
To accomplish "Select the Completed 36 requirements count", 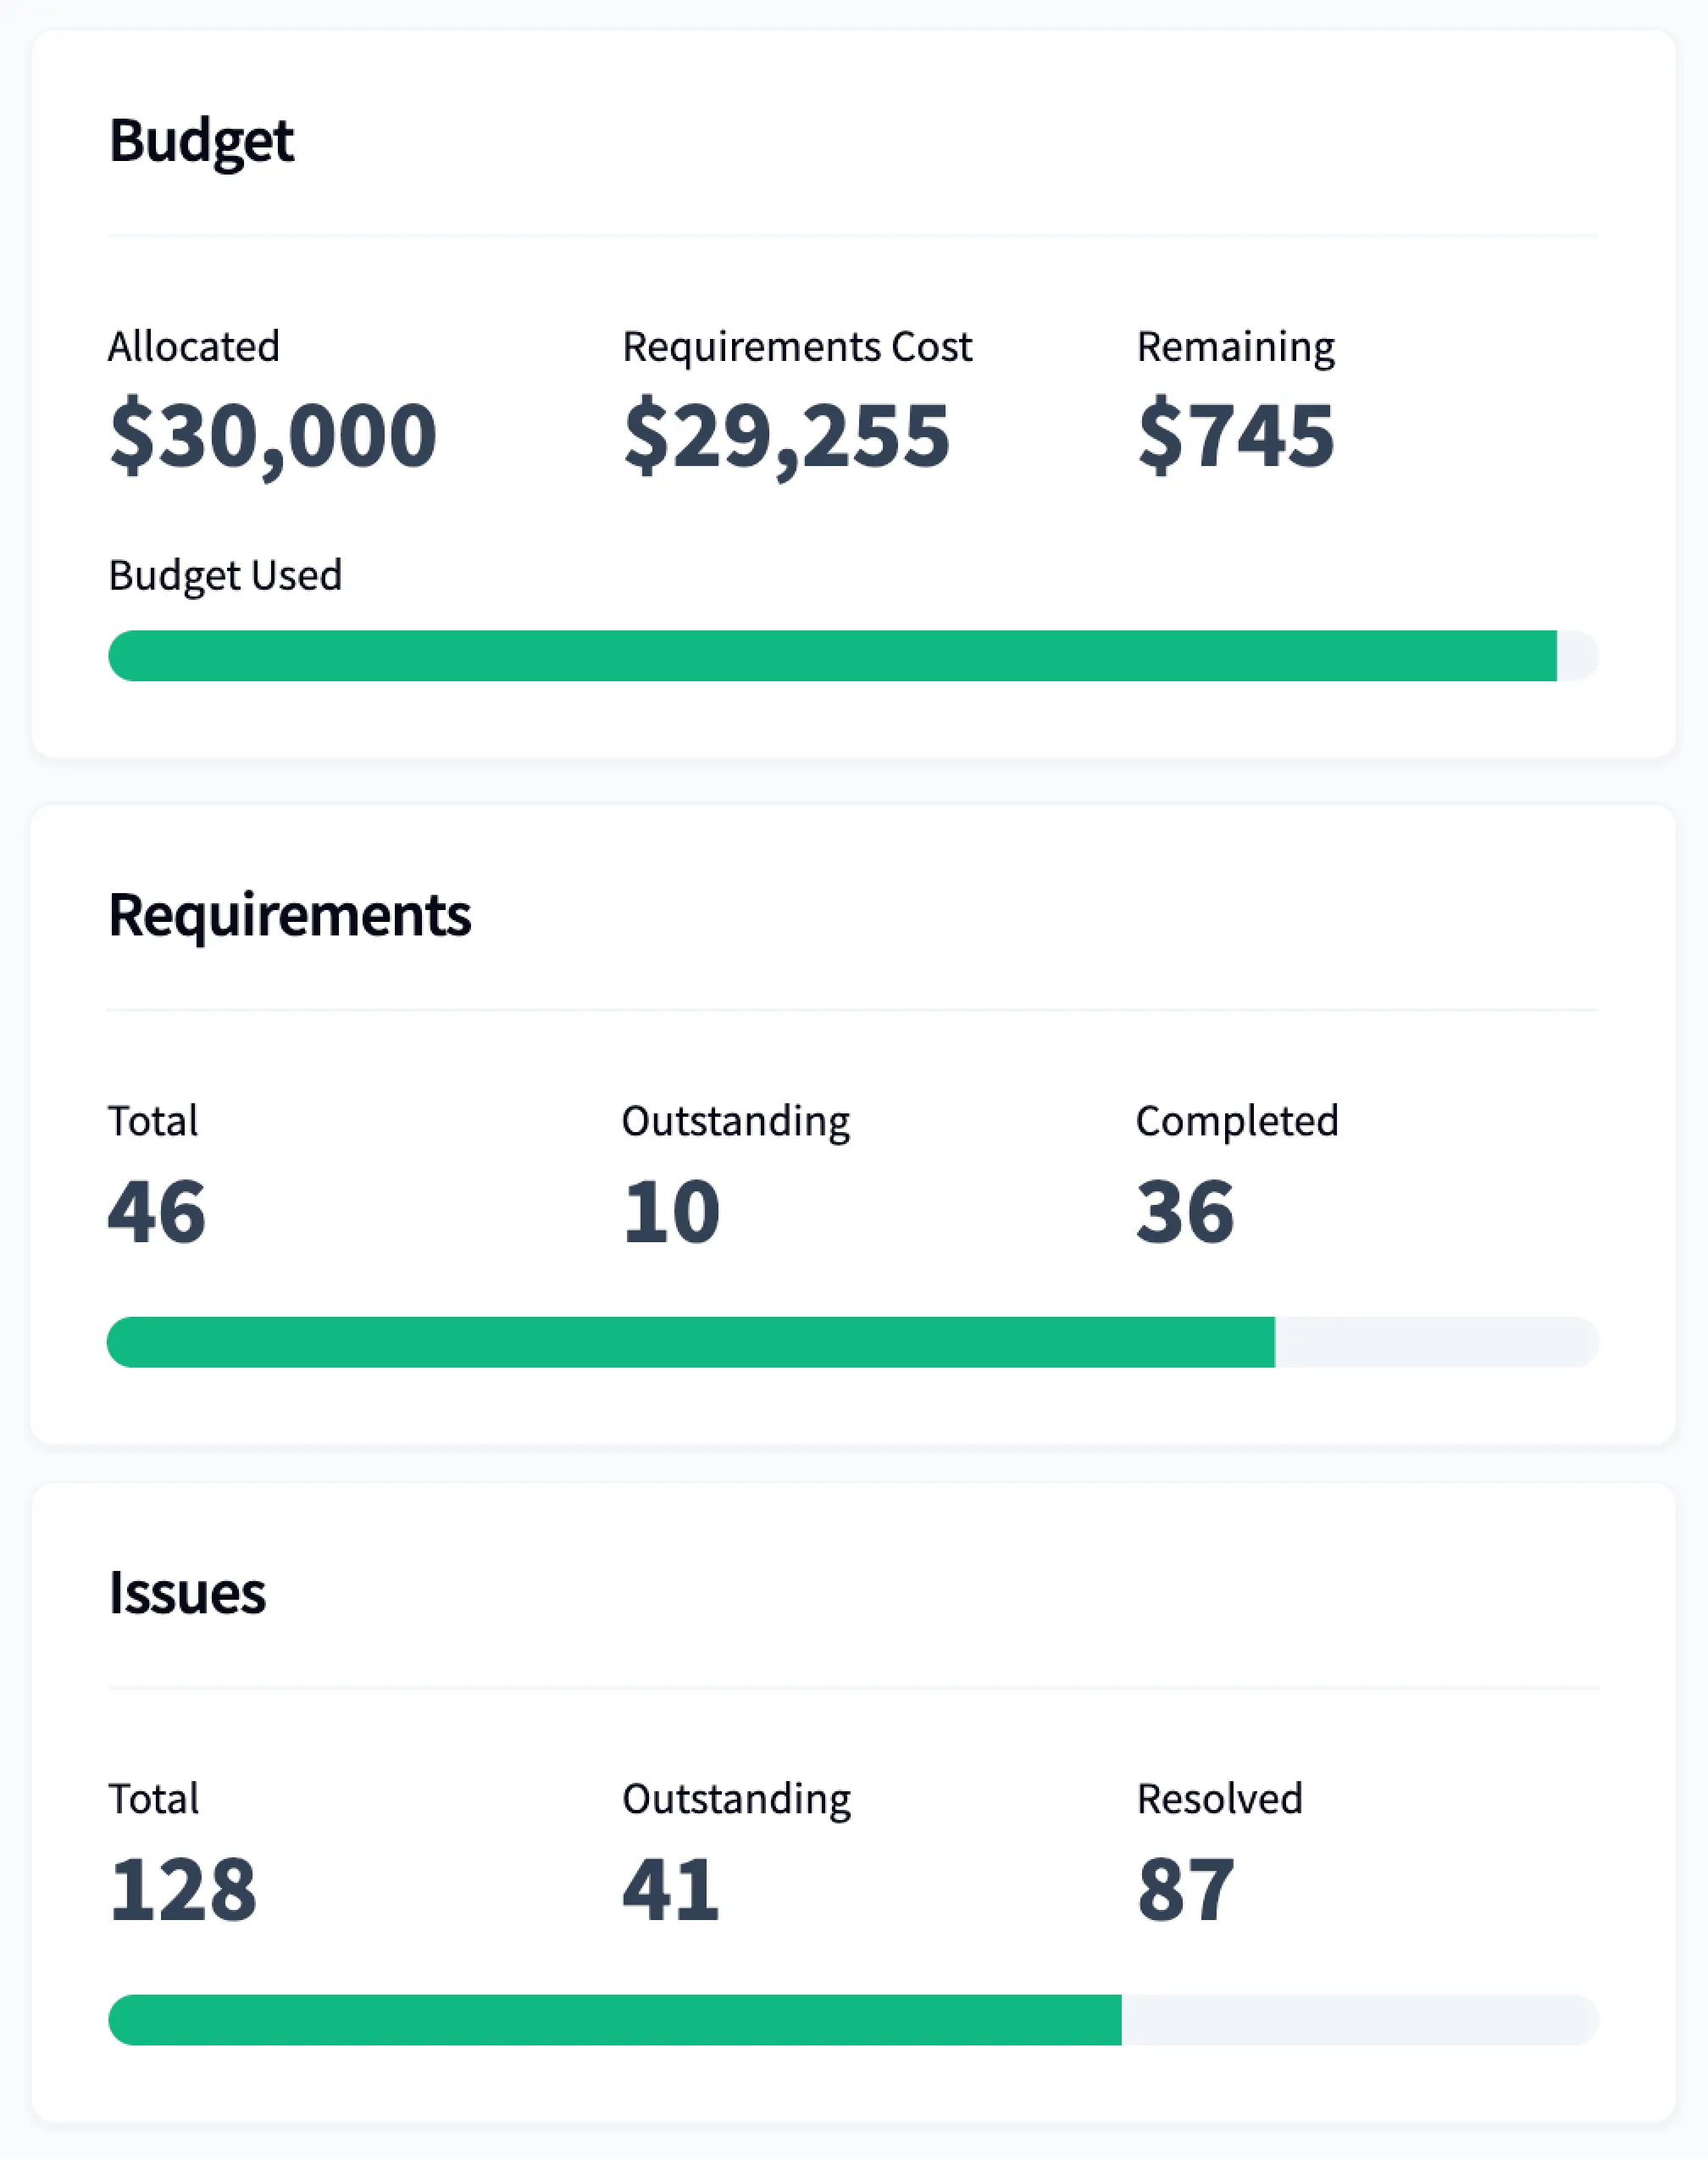I will tap(1185, 1210).
